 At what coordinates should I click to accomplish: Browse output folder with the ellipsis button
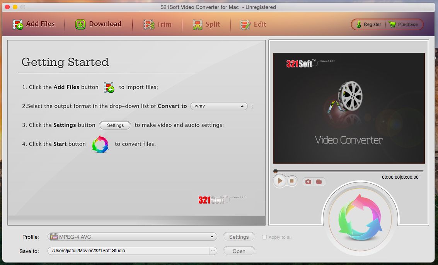click(x=213, y=251)
